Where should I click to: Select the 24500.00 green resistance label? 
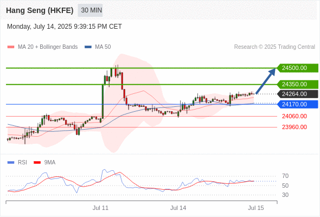click(297, 68)
